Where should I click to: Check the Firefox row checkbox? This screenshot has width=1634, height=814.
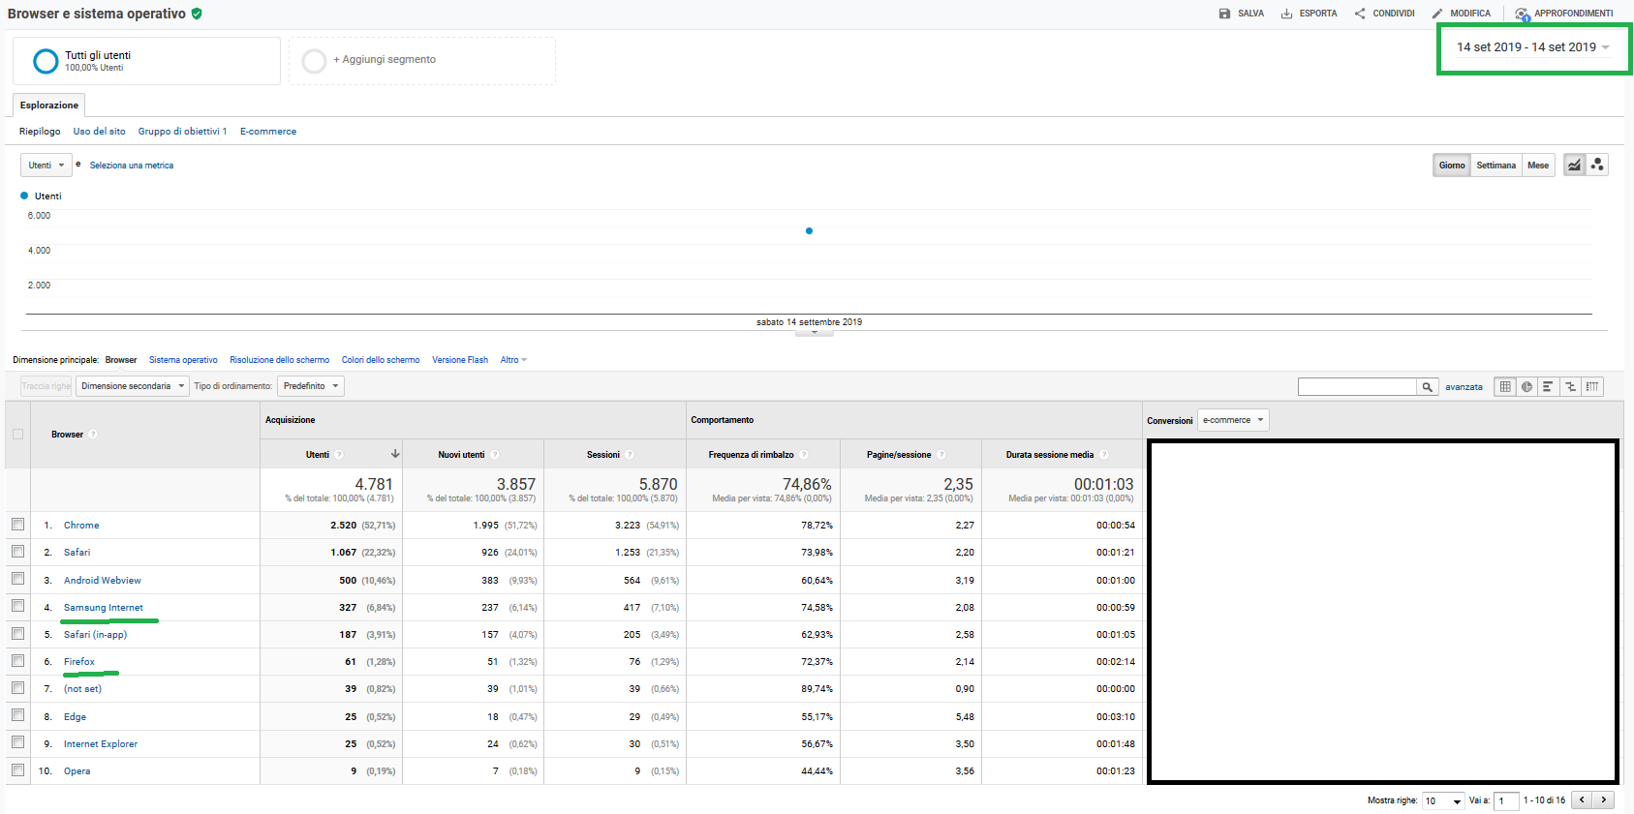[17, 660]
